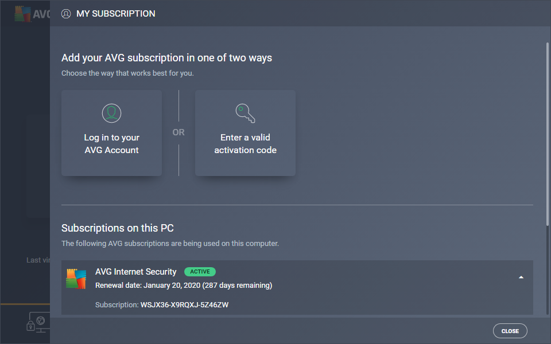Click the Add your AVG subscription heading
This screenshot has width=551, height=344.
tap(166, 58)
